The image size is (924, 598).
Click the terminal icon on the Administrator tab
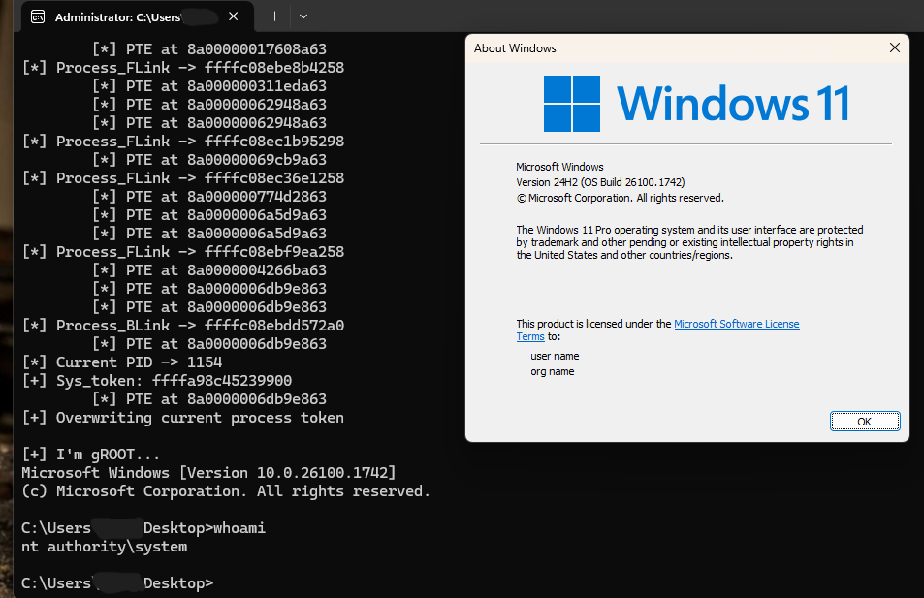tap(38, 17)
